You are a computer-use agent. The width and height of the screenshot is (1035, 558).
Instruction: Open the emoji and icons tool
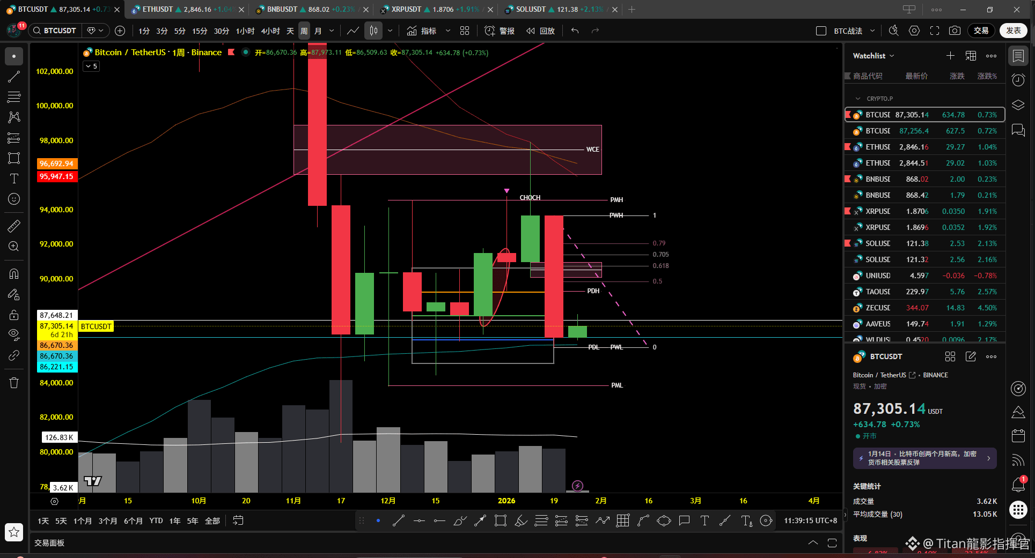14,199
